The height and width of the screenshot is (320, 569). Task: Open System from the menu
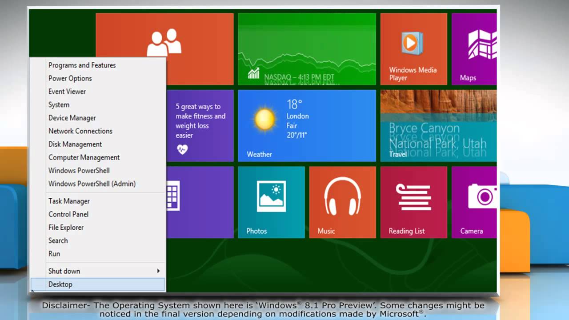(59, 105)
